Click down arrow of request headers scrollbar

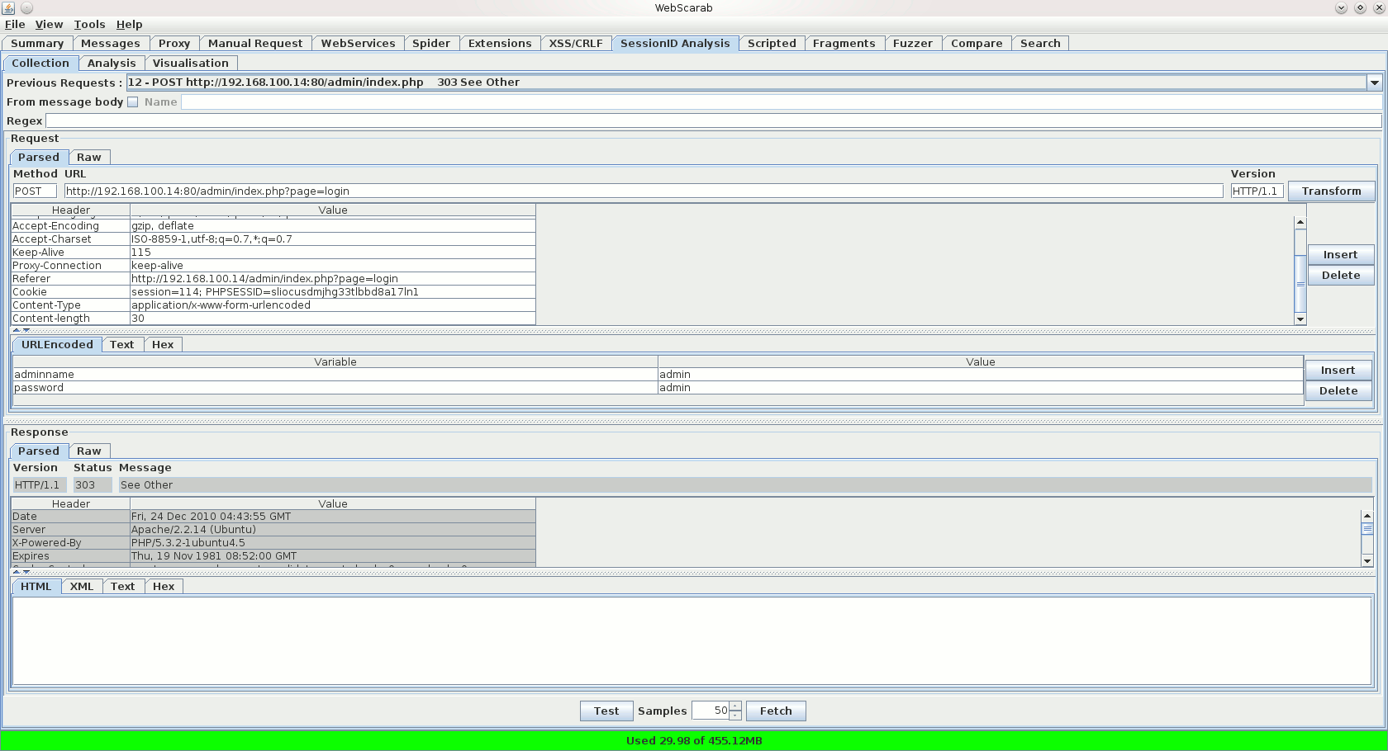click(1300, 319)
